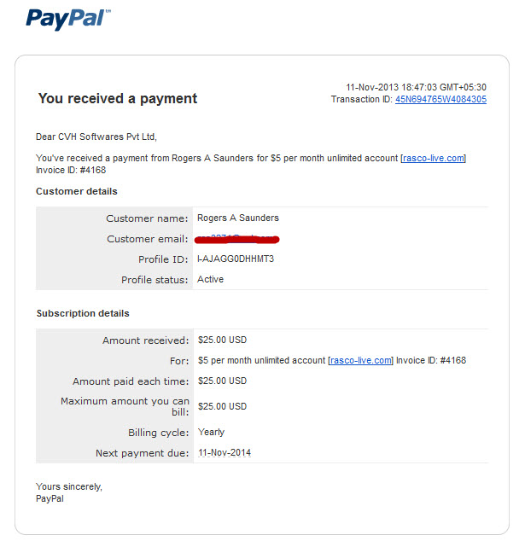This screenshot has width=525, height=541.
Task: Click the Billing cycle Yearly value
Action: click(211, 433)
